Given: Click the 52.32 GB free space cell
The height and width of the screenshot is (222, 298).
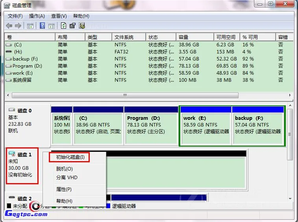Looking at the screenshot, I should 226,59.
